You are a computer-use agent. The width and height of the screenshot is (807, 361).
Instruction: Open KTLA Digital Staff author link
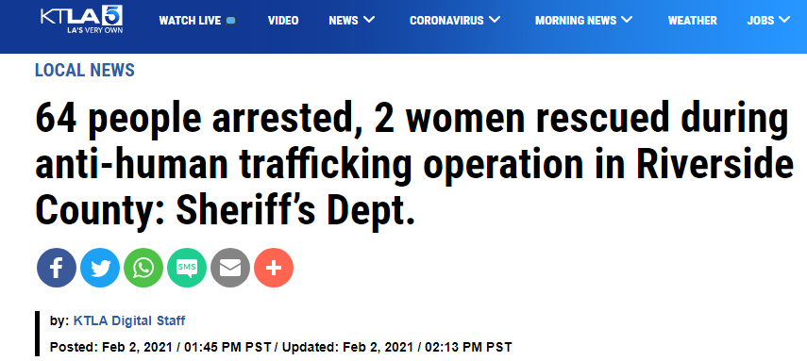(x=129, y=320)
